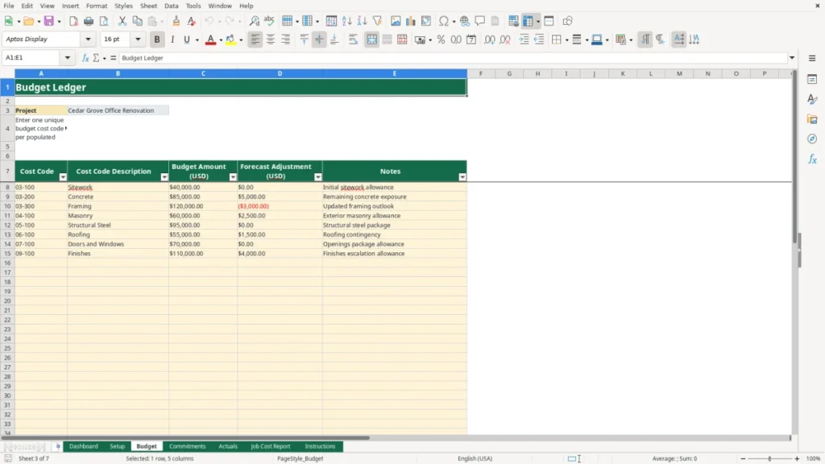825x464 pixels.
Task: Click the Copy icon
Action: (137, 21)
